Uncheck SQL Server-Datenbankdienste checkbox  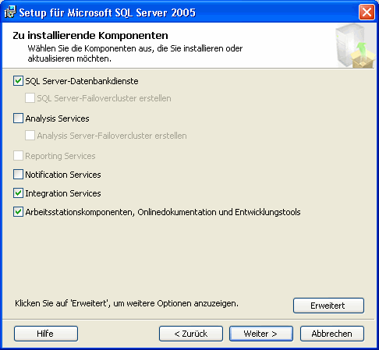point(18,81)
